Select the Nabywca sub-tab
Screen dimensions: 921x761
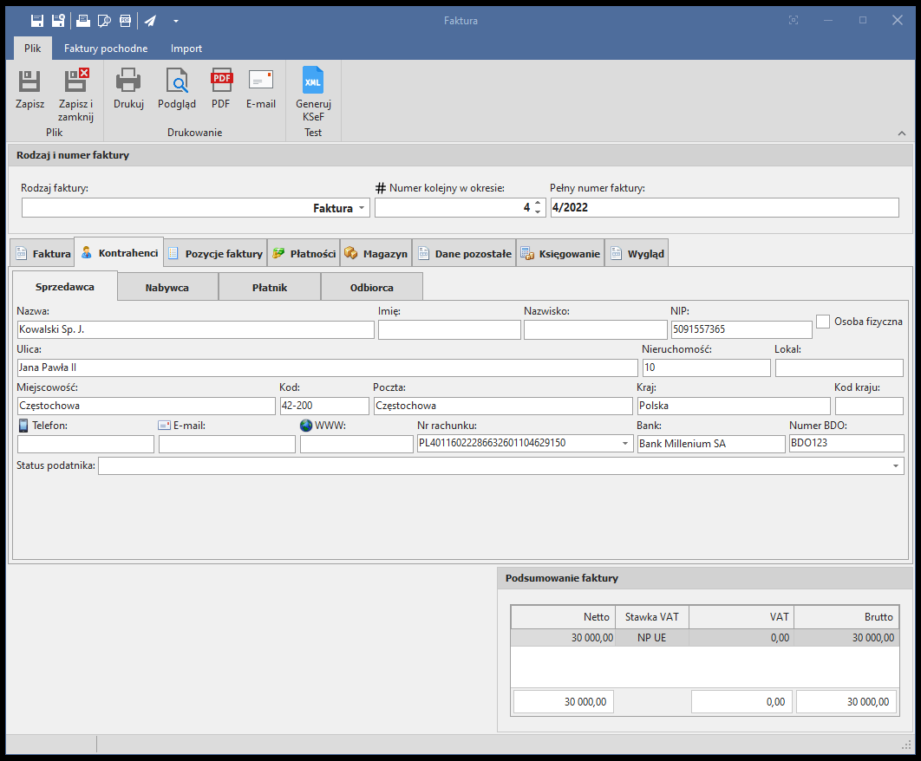point(167,288)
